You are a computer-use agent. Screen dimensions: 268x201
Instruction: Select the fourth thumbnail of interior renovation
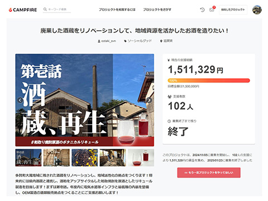point(113,157)
